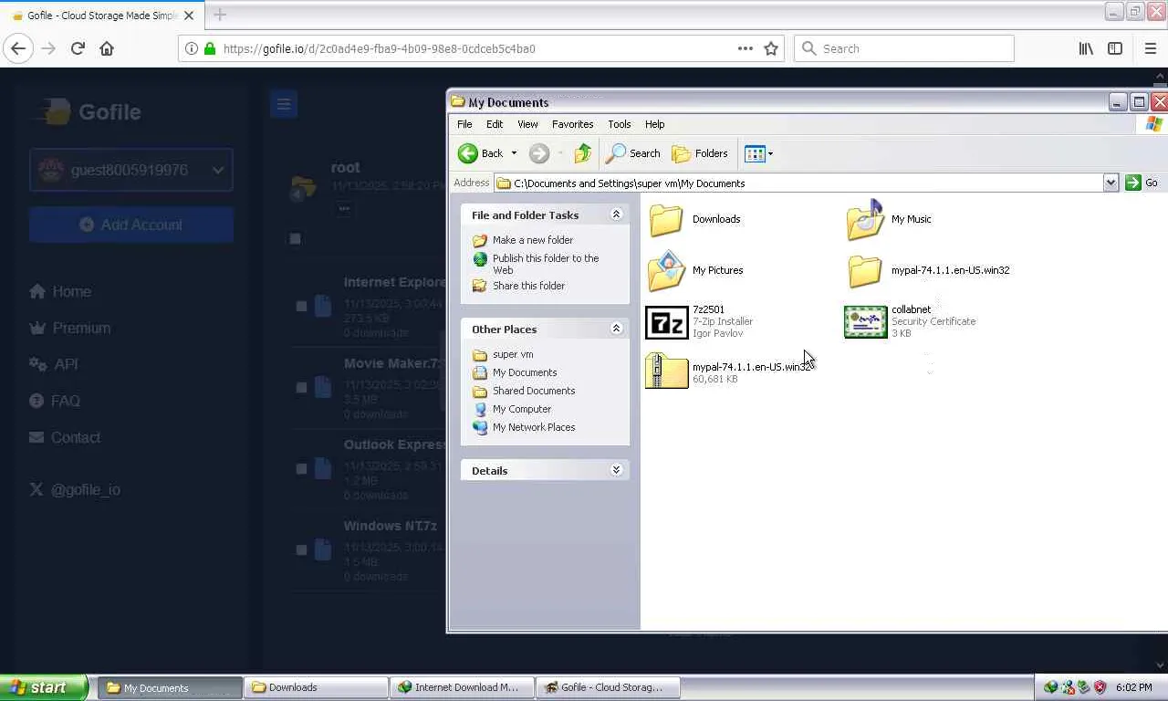Open the Gofile root folder icon
Screen dimensions: 1168x701
pos(303,188)
